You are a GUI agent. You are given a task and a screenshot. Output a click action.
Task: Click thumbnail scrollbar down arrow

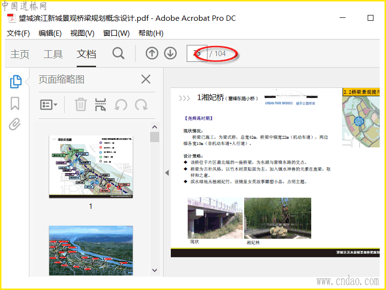pos(154,270)
